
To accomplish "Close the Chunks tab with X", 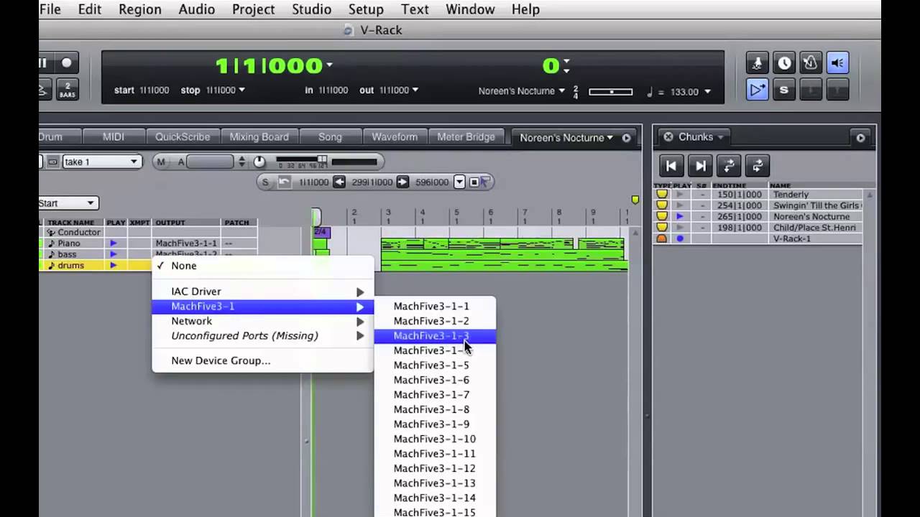I will coord(668,137).
